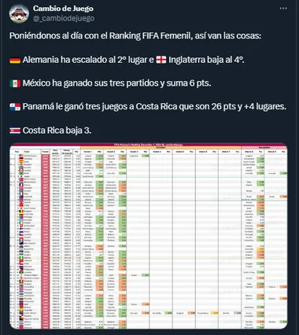299x335 pixels.
Task: Click the England flag emoji
Action: pos(161,60)
